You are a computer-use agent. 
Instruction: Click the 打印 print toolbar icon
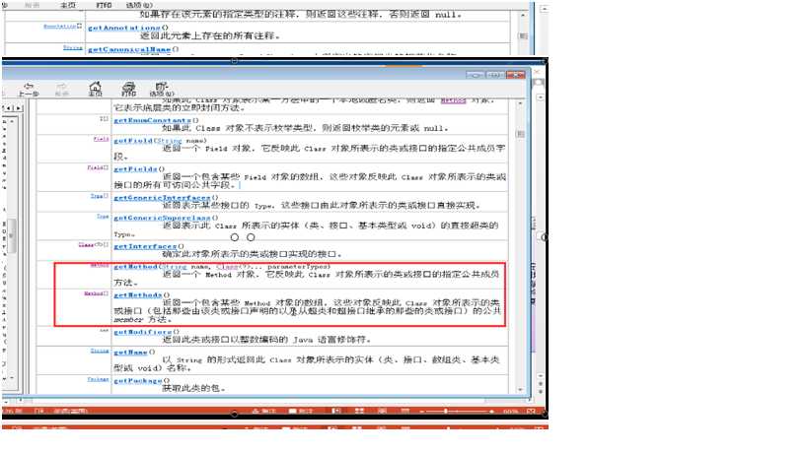click(x=129, y=89)
